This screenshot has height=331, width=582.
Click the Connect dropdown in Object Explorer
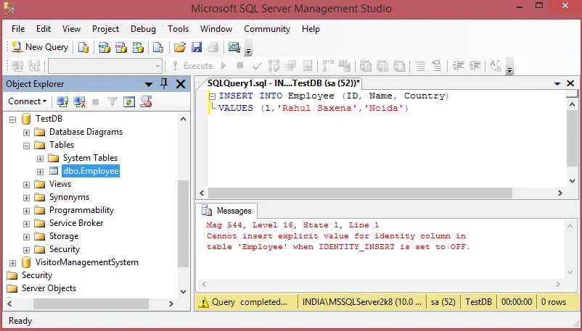coord(27,101)
